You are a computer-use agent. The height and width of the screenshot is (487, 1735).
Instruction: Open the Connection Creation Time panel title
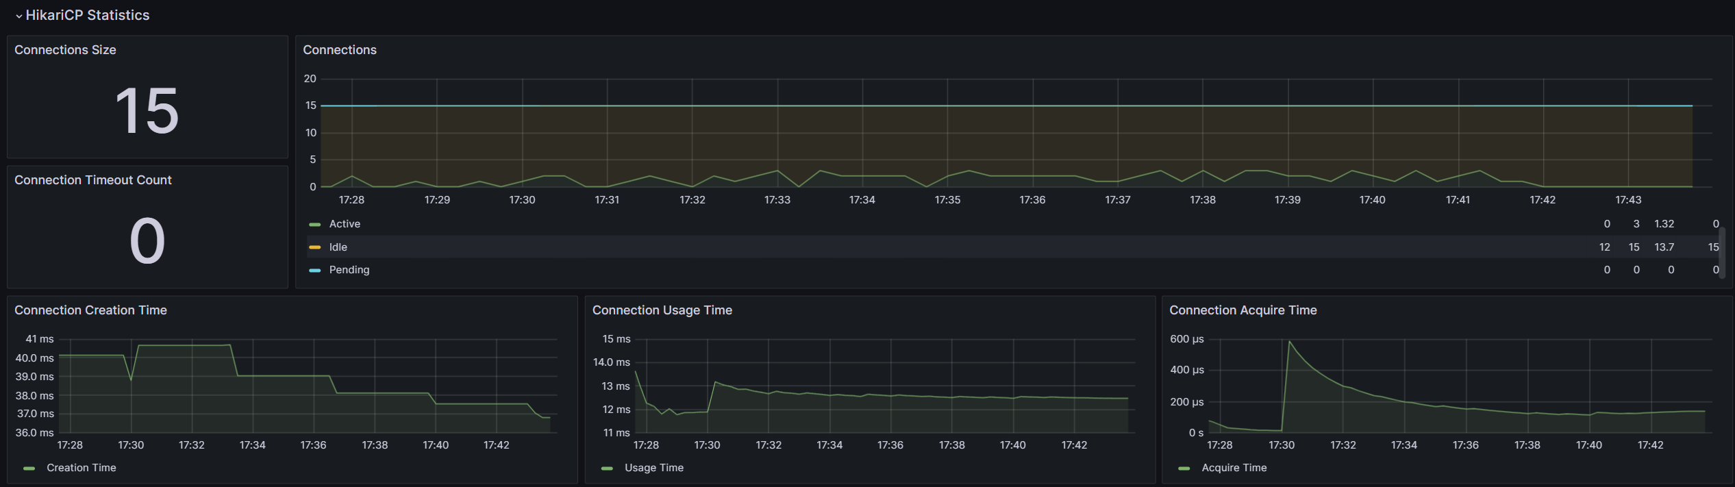(x=90, y=310)
